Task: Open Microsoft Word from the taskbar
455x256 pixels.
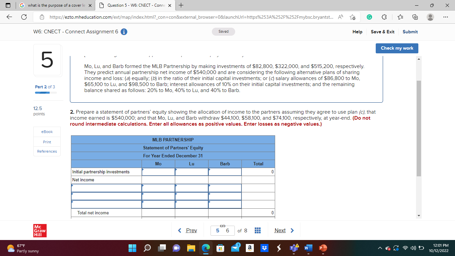Action: click(x=308, y=248)
